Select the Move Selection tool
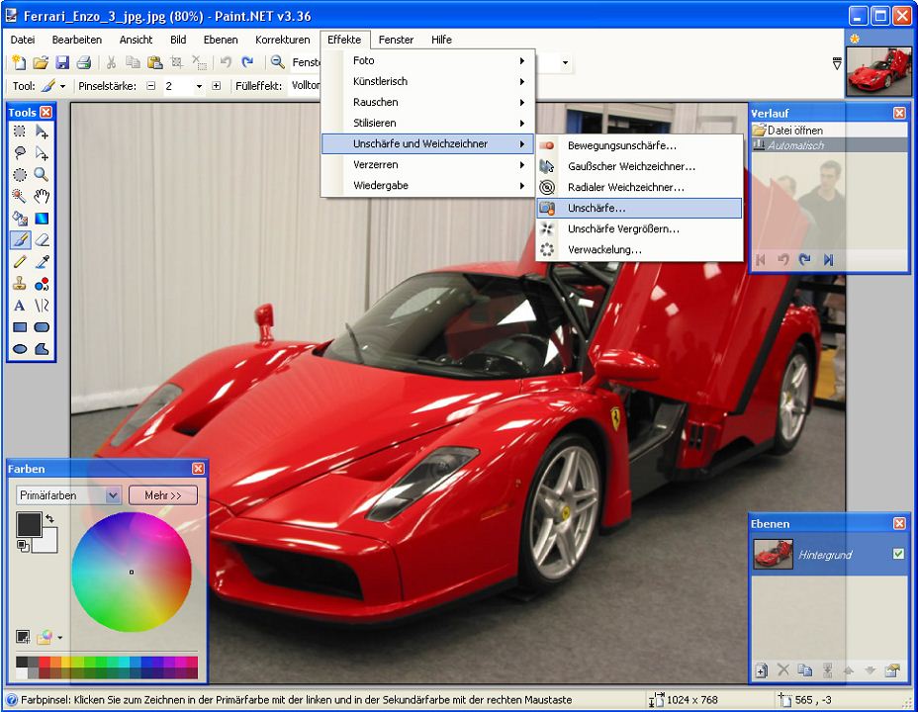This screenshot has width=918, height=712. (42, 152)
